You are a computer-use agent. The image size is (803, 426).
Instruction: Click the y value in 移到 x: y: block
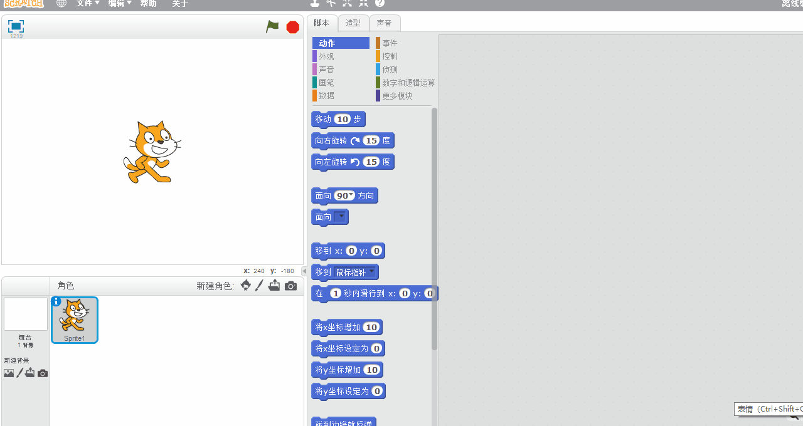[x=376, y=251]
